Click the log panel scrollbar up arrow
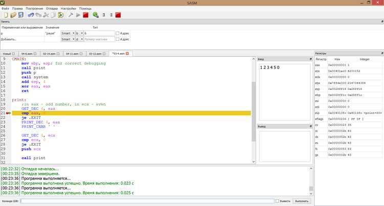 tap(311, 169)
